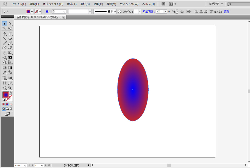Swap fill and stroke colors

tap(11, 93)
